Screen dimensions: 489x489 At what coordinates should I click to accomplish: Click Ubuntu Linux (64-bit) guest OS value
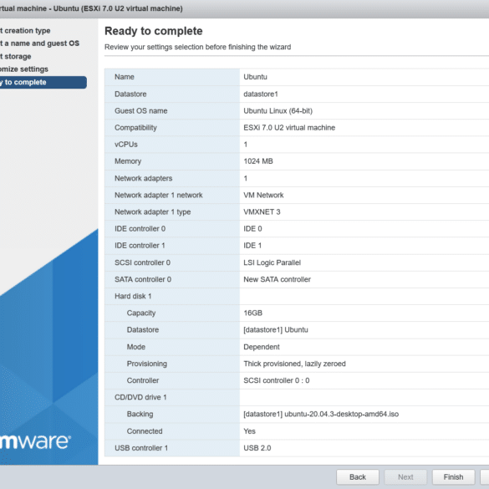[278, 111]
